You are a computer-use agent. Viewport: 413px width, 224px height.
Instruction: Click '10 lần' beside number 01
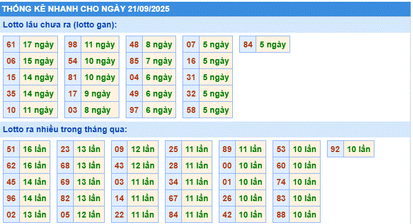click(250, 182)
